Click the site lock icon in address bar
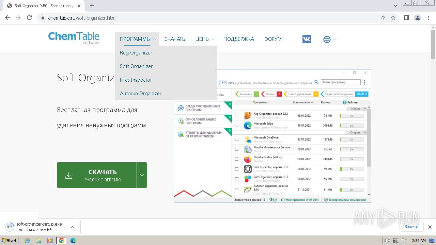Screen dimensions: 436x245 [x=43, y=18]
